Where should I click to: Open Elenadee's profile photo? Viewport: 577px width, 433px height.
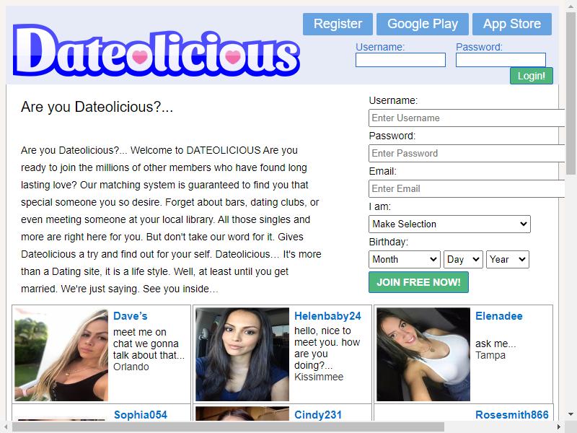[423, 354]
